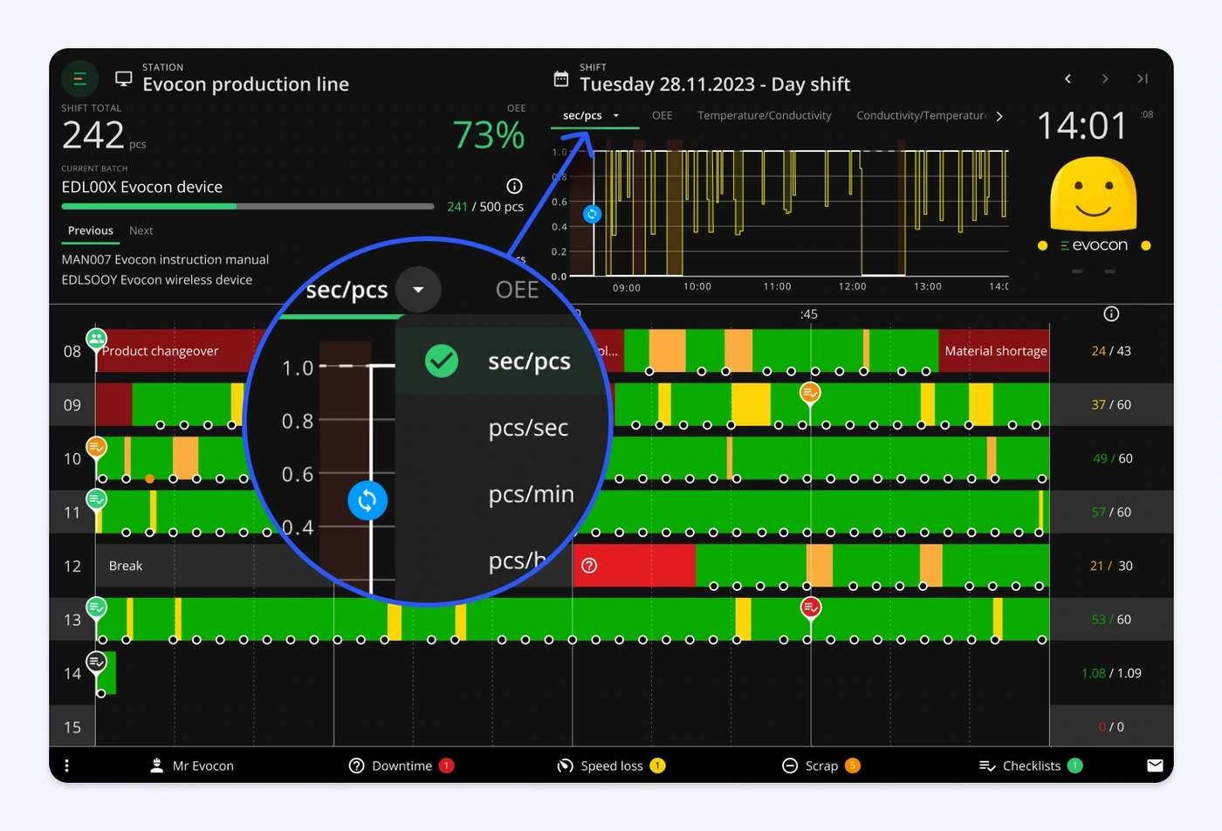Select the sec/pcs option with checkmark
The height and width of the screenshot is (831, 1222).
502,361
